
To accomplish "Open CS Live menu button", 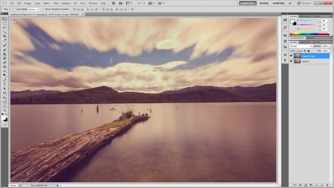I will point(305,3).
